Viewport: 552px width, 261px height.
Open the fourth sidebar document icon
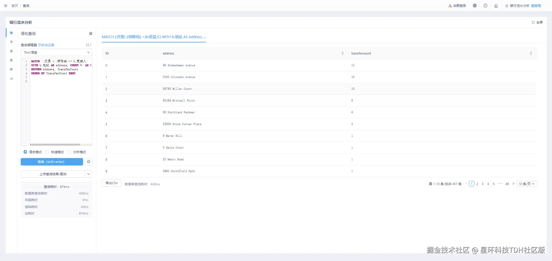tap(11, 60)
